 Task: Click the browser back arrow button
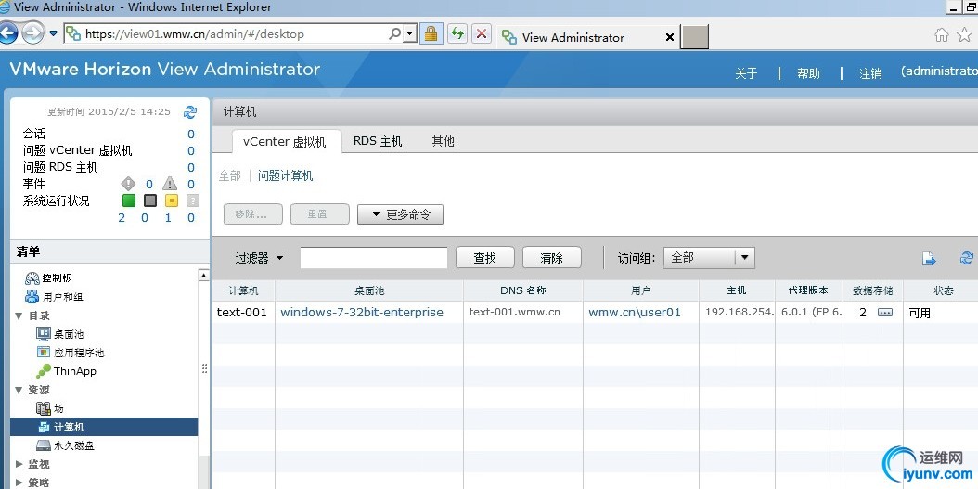6,33
